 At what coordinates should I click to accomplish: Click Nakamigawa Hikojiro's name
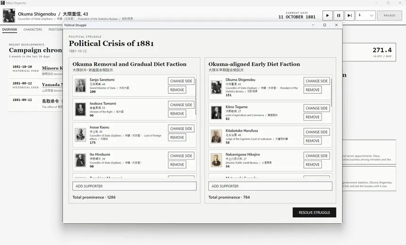click(x=243, y=155)
